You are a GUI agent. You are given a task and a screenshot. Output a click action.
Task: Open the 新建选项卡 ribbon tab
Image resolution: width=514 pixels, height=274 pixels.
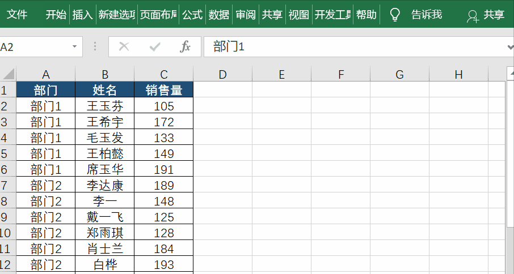click(117, 14)
